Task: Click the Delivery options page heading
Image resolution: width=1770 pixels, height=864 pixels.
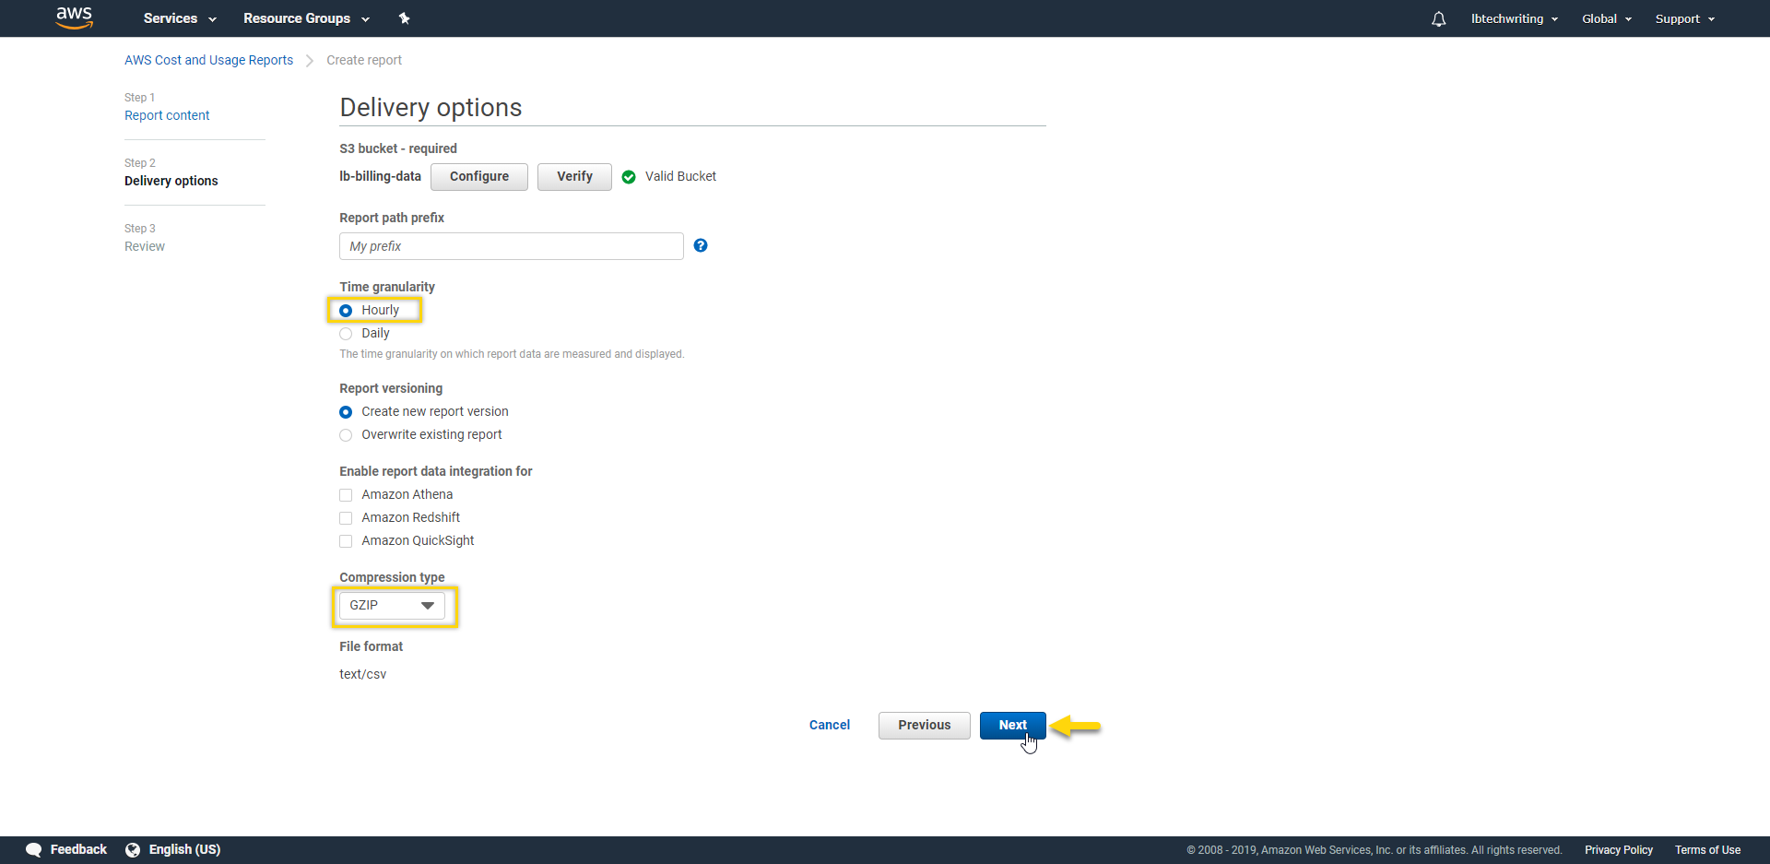Action: click(431, 108)
